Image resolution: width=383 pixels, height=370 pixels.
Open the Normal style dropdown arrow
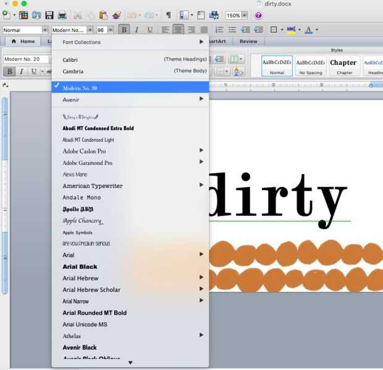click(44, 30)
